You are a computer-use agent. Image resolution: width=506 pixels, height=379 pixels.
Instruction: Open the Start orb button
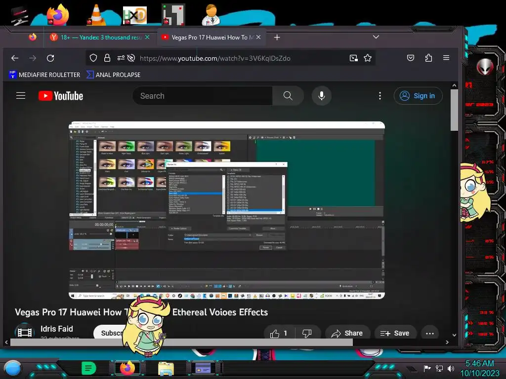[13, 369]
